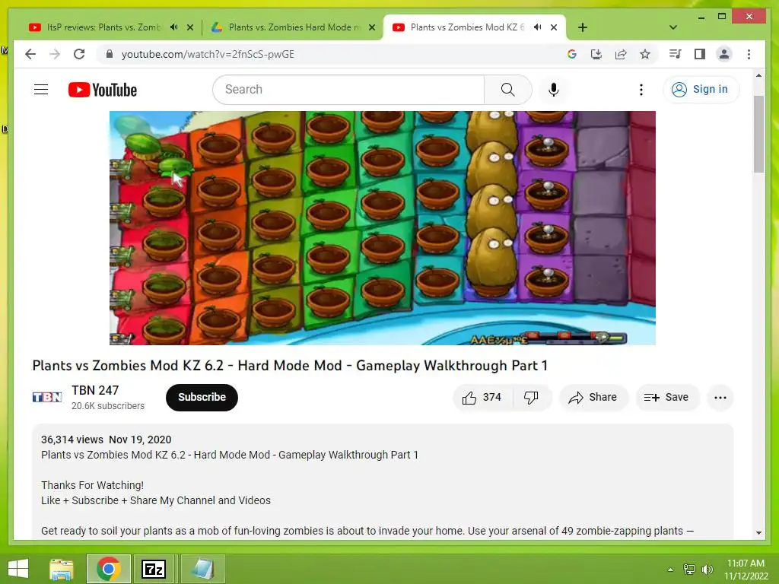The image size is (779, 584).
Task: Switch to ItsP reviews tab
Action: [103, 27]
